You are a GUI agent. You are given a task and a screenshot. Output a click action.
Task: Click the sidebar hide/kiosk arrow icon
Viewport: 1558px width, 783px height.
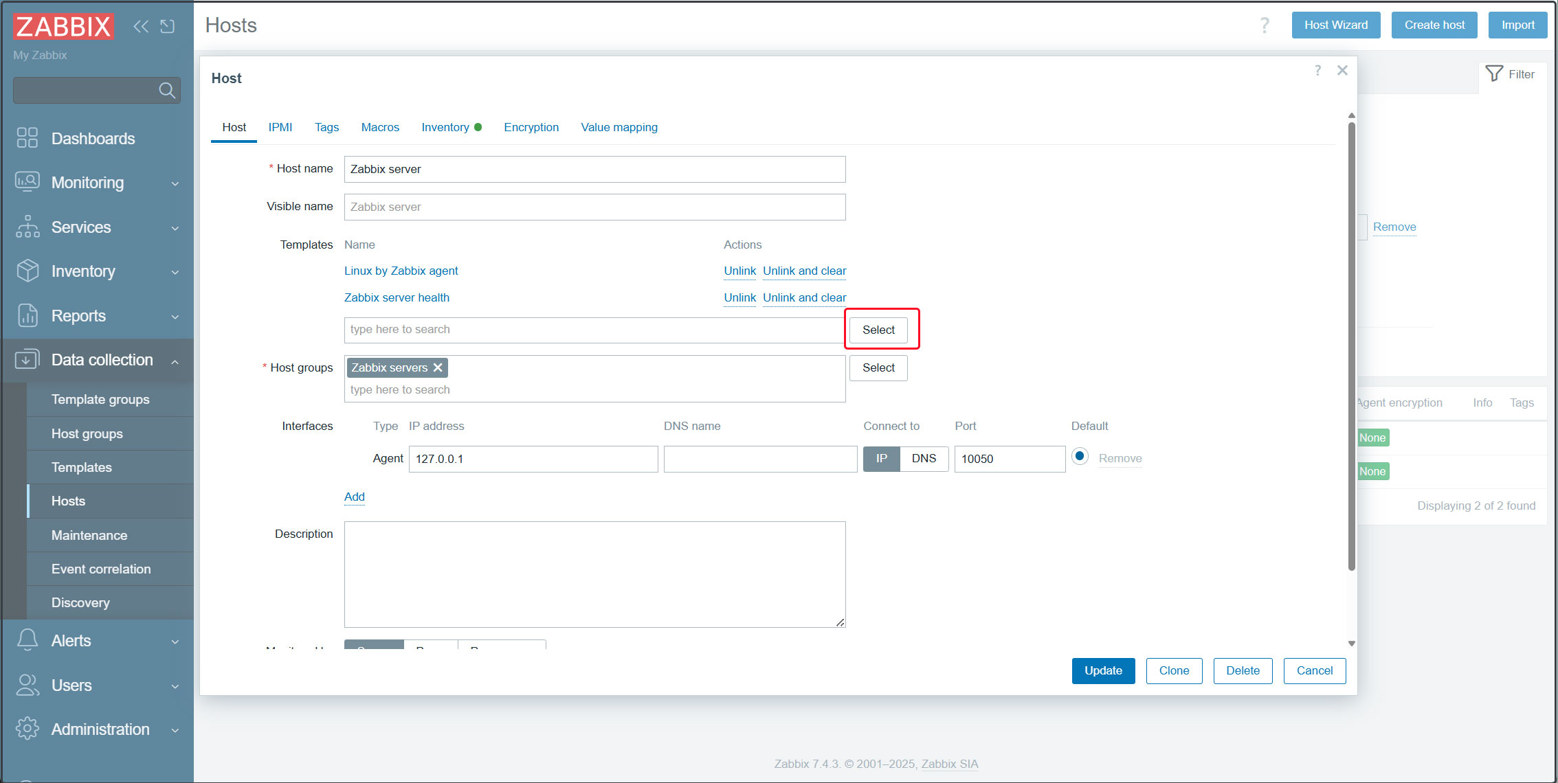(x=168, y=26)
